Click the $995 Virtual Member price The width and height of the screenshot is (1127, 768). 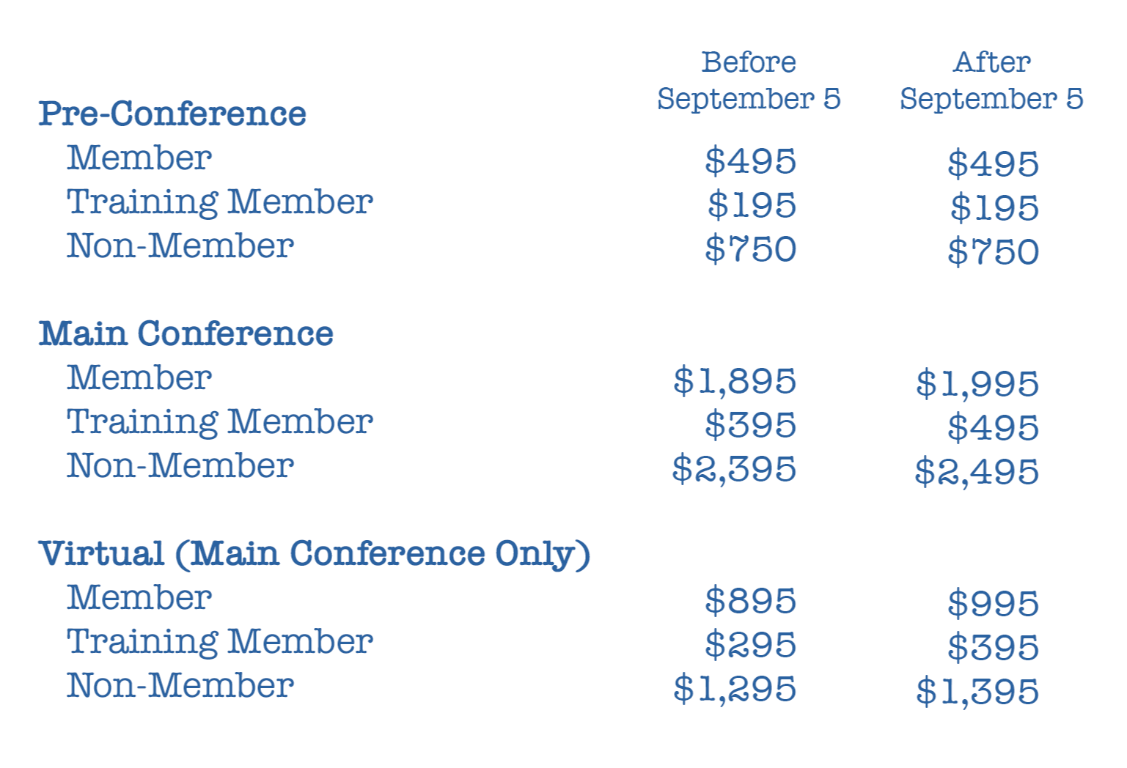pyautogui.click(x=993, y=603)
